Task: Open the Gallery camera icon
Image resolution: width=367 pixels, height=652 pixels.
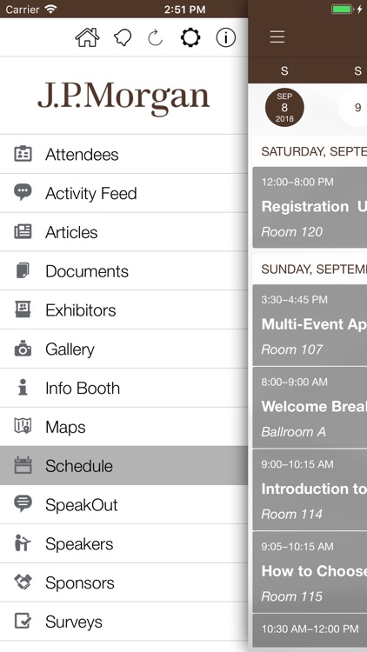Action: tap(23, 349)
